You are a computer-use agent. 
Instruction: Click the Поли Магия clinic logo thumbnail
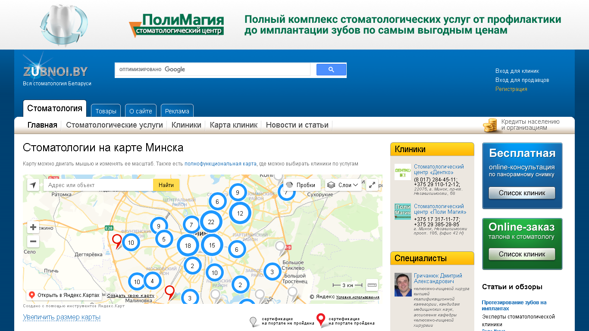(x=403, y=212)
